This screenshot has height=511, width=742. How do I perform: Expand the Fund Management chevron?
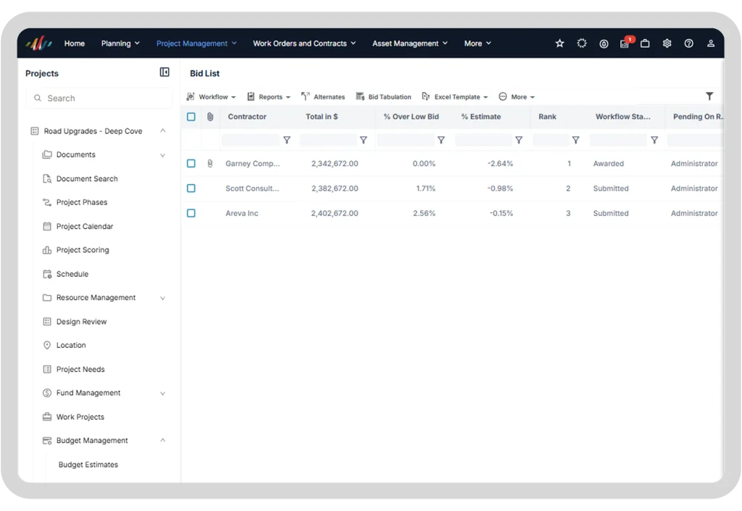163,393
